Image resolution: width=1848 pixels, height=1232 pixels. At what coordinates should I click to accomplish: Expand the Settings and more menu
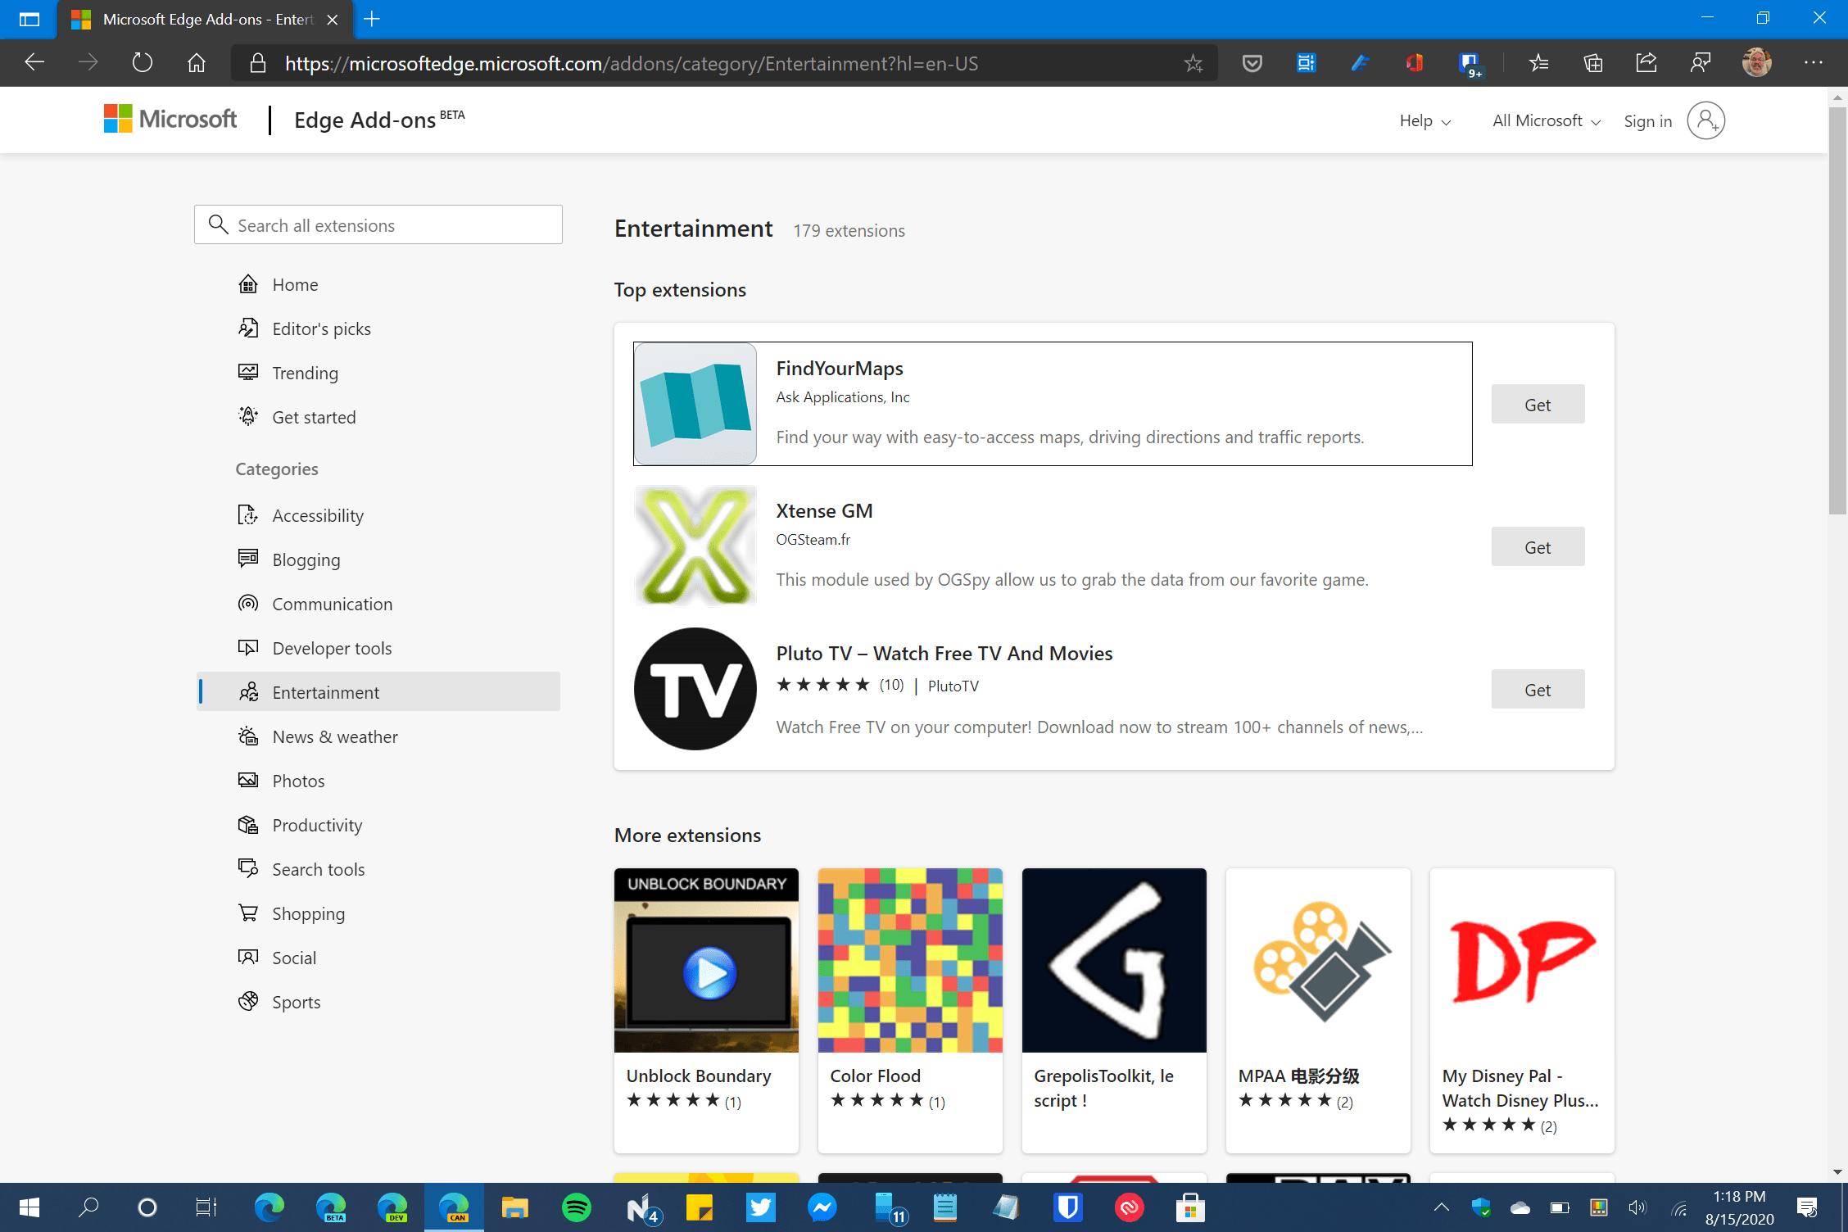click(x=1813, y=62)
